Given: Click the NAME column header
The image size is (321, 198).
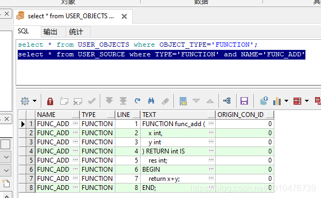Looking at the screenshot, I should coord(57,115).
